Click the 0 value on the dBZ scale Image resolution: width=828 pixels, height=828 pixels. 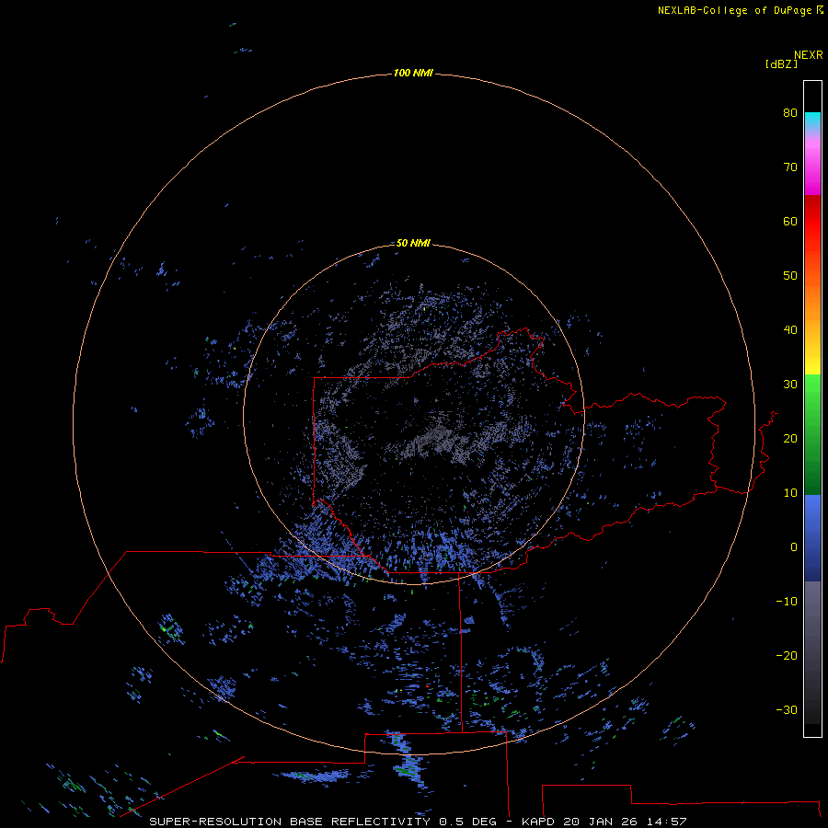(794, 547)
